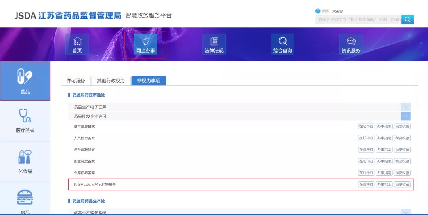428x215 pixels.
Task: Switch to the 其他行政权力 tab
Action: coord(111,81)
